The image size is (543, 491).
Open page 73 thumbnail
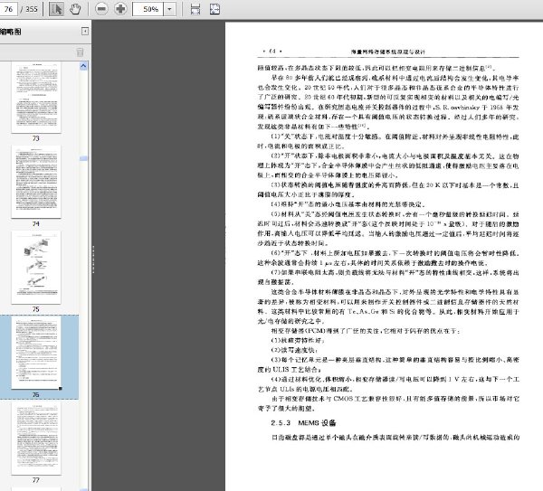(36, 98)
